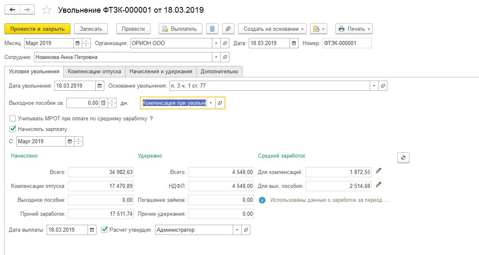This screenshot has height=255, width=479.
Task: Click the Провести button
Action: click(133, 29)
